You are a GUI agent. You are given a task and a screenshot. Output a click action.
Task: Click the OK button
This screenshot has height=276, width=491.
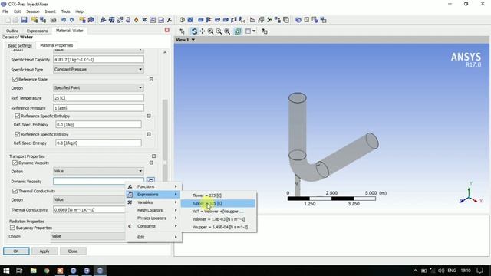16,251
